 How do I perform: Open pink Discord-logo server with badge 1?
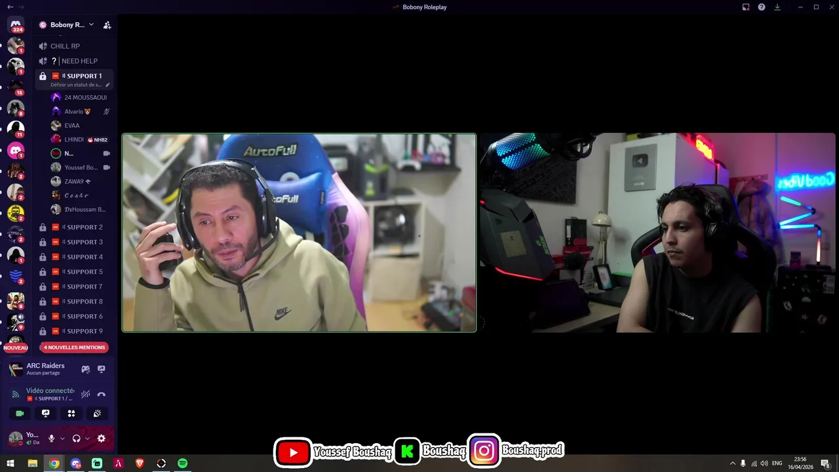[x=16, y=150]
